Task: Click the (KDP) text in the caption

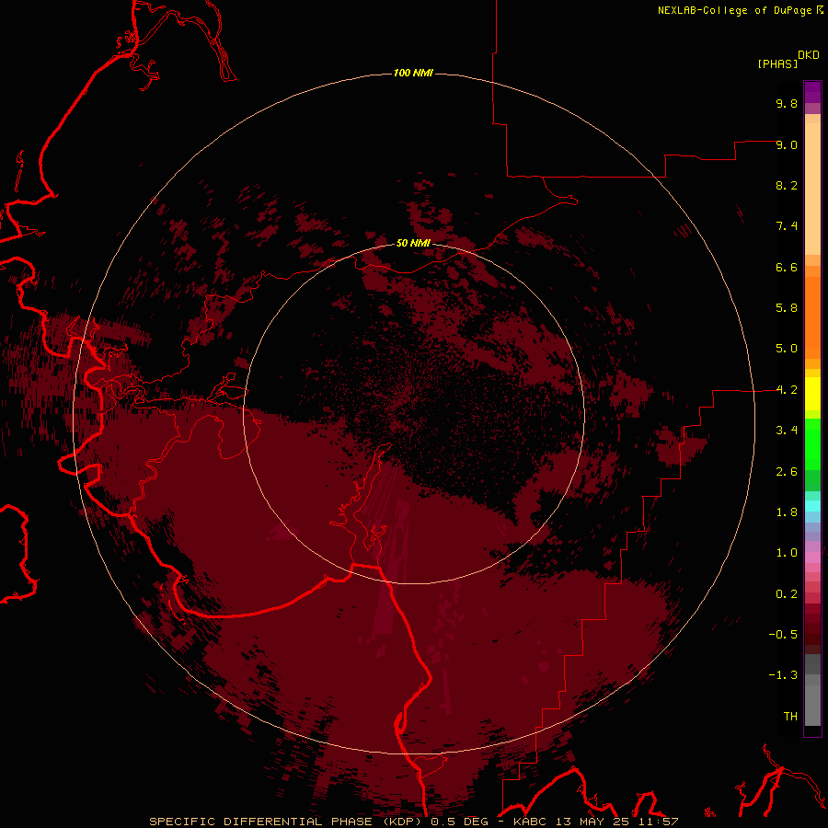Action: [401, 822]
